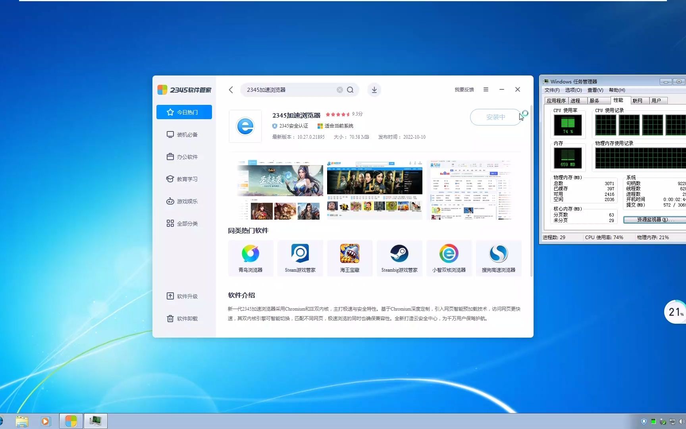This screenshot has width=686, height=429.
Task: Click the 2345软件管家 taskbar button
Action: [x=71, y=421]
